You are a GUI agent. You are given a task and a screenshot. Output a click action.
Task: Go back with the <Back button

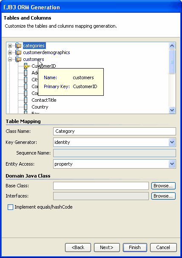pyautogui.click(x=78, y=247)
